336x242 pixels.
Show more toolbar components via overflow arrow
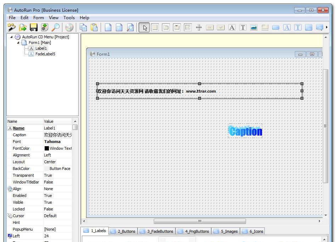coord(326,27)
